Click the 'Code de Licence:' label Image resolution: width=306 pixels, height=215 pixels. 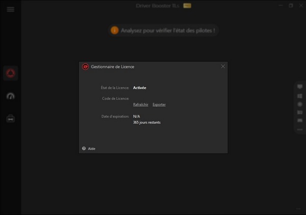pos(116,99)
